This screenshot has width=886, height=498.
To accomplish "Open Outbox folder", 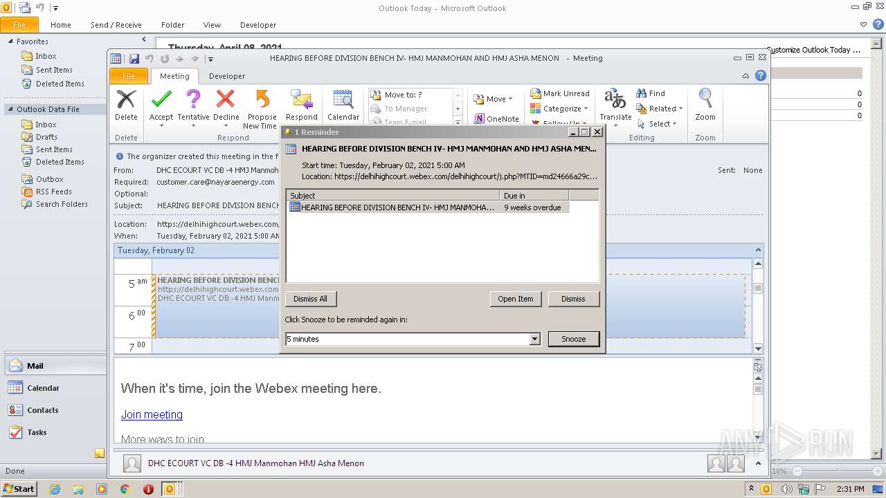I will point(49,179).
